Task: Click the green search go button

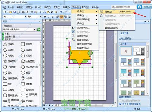Action: click(39, 29)
